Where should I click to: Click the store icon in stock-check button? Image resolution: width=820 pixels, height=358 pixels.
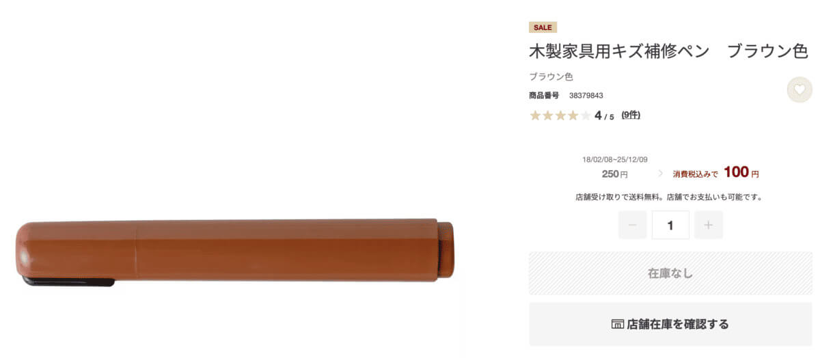click(x=618, y=324)
